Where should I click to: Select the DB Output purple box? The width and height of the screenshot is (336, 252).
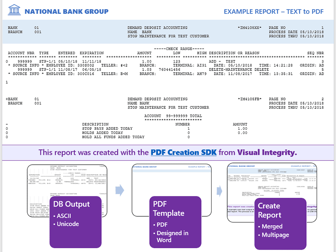click(76, 222)
